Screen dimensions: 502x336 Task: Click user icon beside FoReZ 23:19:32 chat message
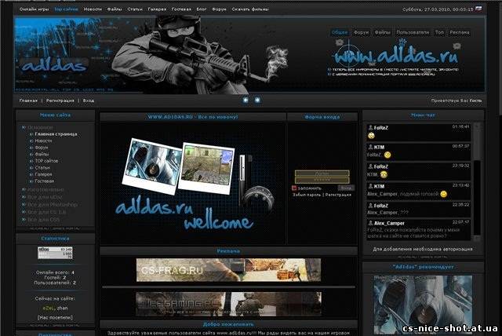[370, 166]
